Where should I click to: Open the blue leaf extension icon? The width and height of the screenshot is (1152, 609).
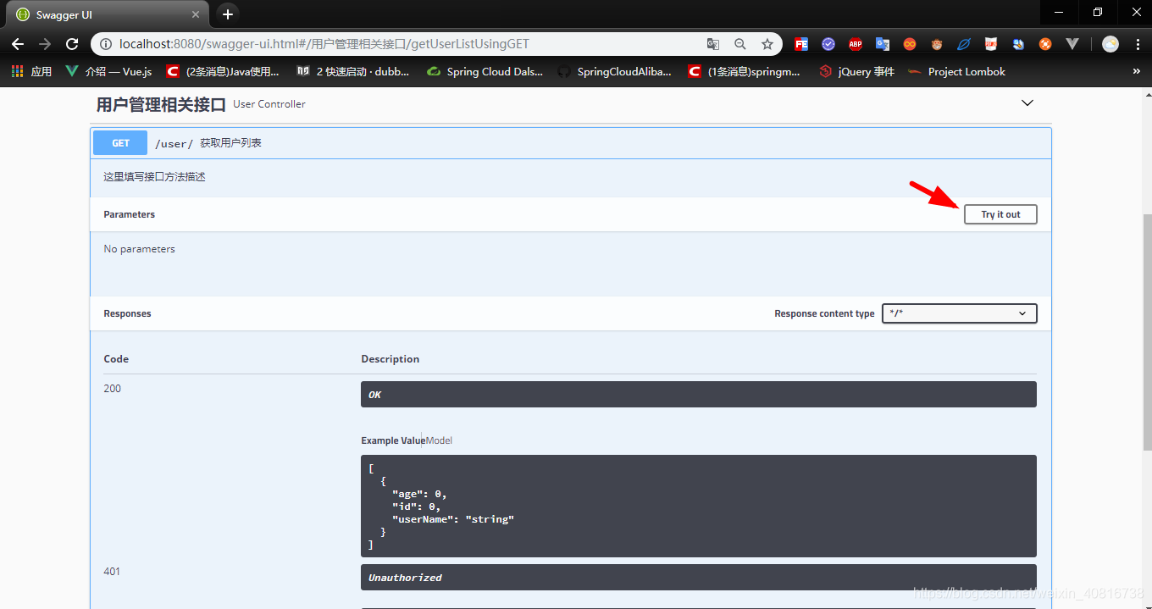(x=964, y=44)
